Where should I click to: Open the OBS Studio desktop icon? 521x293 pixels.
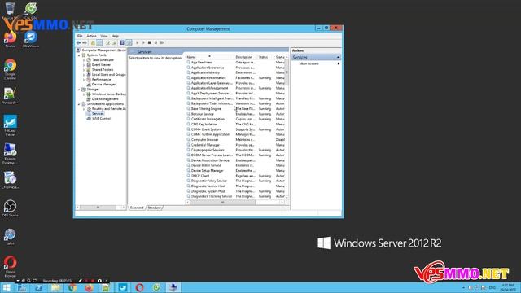point(10,208)
